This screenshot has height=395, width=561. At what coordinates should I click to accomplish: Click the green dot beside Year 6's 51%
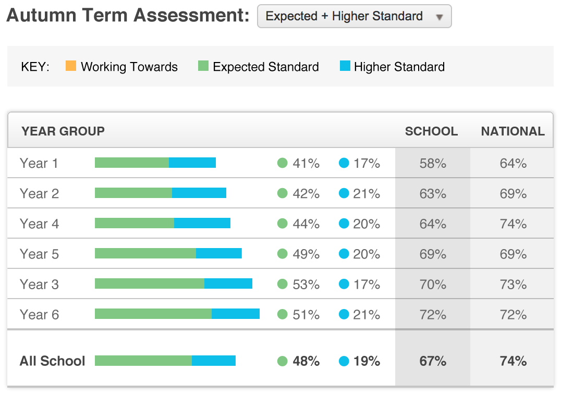(x=283, y=314)
